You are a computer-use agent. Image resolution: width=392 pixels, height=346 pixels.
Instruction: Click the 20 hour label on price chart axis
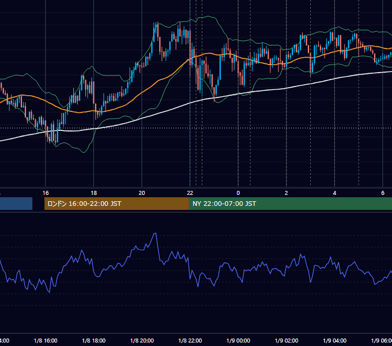(142, 193)
